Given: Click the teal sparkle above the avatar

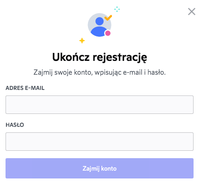Looking at the screenshot, I should coord(117,9).
